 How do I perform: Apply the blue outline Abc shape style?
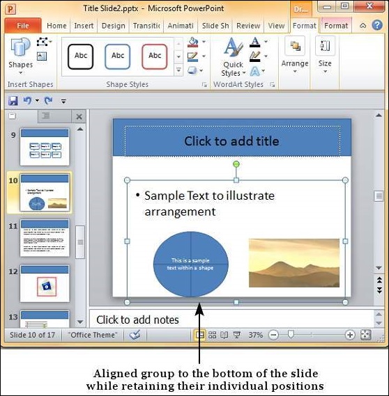[x=117, y=56]
